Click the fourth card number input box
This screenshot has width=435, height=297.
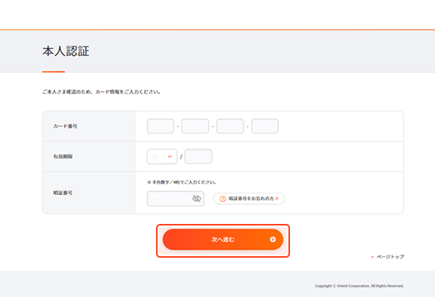coord(265,126)
